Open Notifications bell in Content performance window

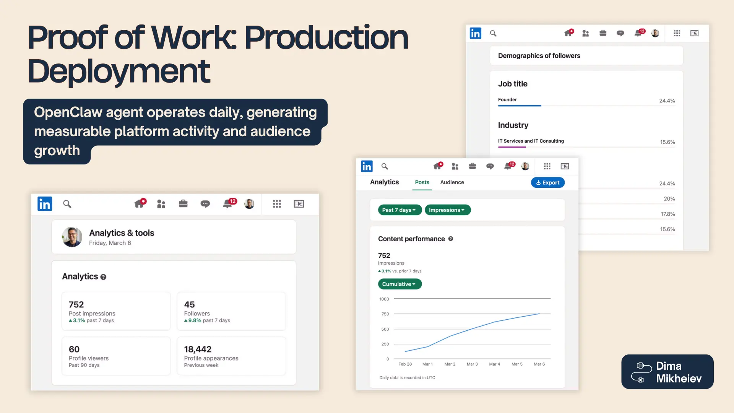pyautogui.click(x=509, y=166)
